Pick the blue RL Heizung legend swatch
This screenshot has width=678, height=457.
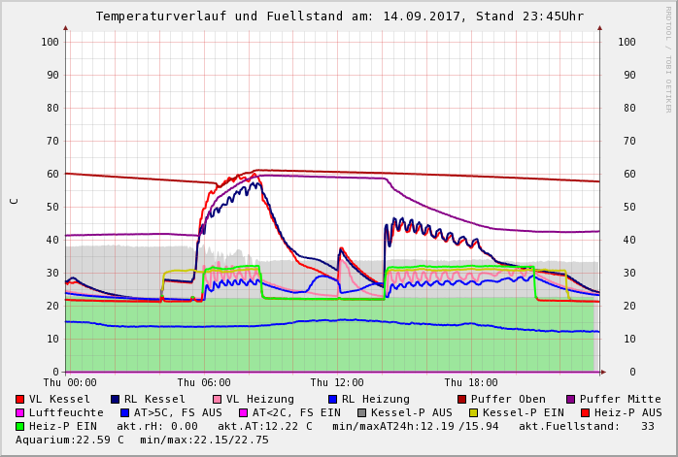[332, 399]
